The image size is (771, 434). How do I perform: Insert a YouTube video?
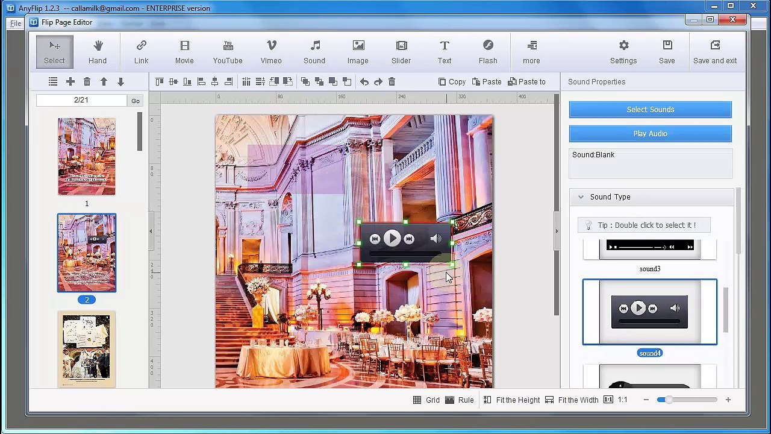coord(228,52)
